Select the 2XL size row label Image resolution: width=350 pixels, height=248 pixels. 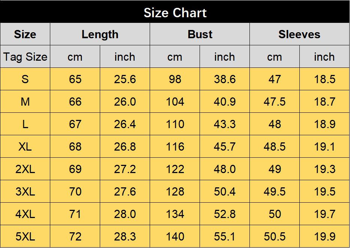pyautogui.click(x=25, y=169)
